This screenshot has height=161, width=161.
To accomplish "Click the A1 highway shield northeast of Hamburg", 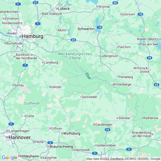I will pyautogui.click(x=38, y=24).
